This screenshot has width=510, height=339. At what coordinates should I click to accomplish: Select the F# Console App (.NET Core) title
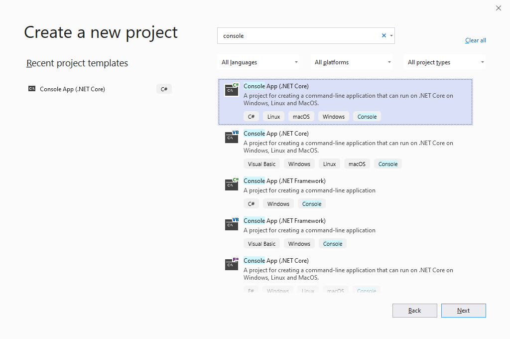pos(276,261)
